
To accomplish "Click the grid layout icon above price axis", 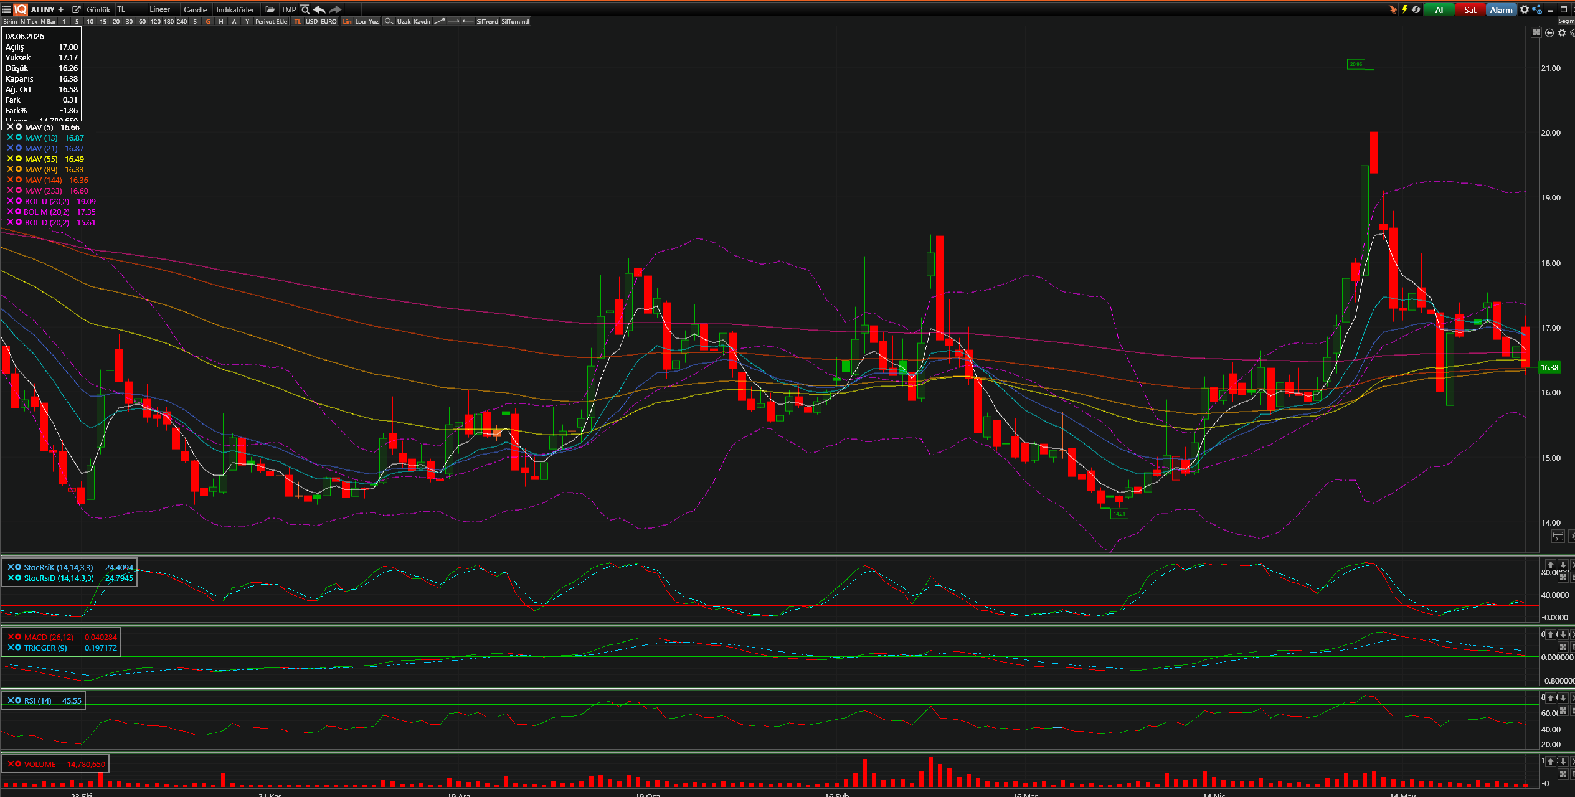I will (x=1536, y=32).
